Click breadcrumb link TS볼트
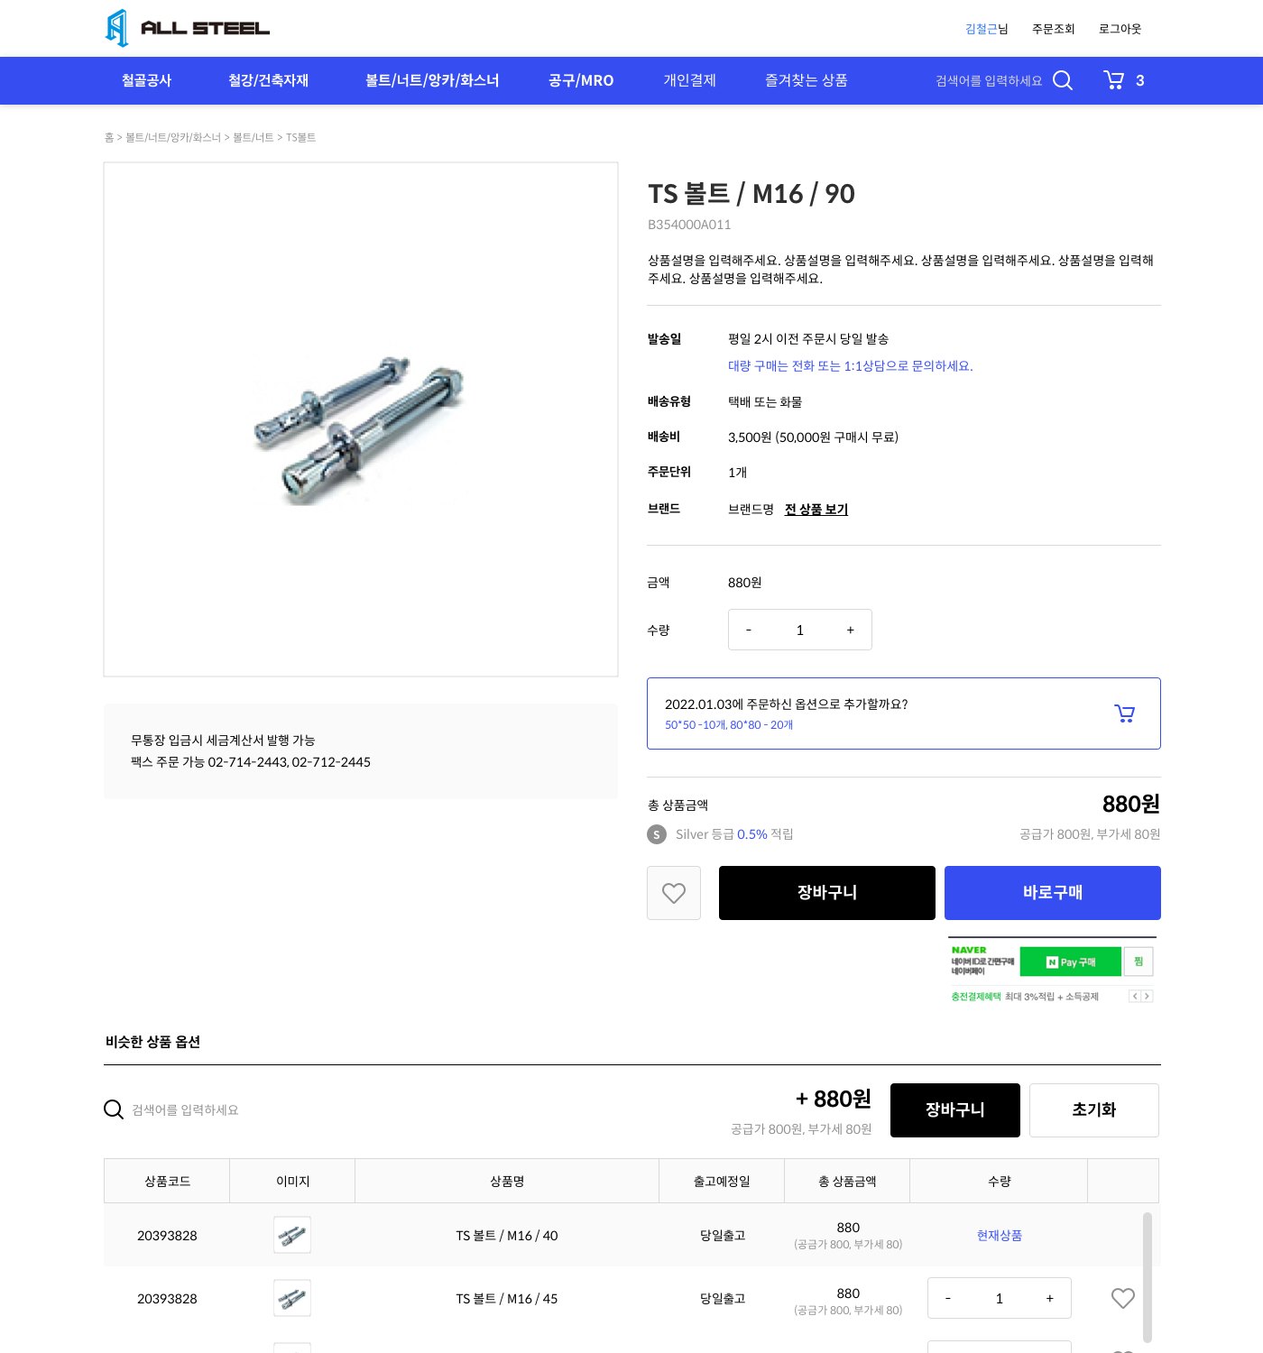The height and width of the screenshot is (1353, 1263). (300, 138)
